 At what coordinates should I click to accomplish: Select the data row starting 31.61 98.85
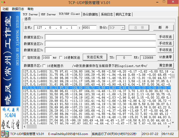pyautogui.click(x=96, y=85)
